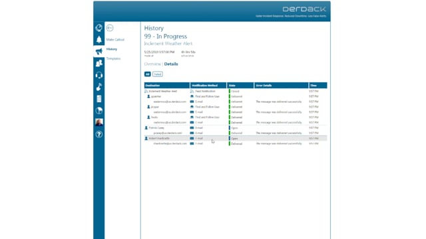Click the Closed state cell

235,92
